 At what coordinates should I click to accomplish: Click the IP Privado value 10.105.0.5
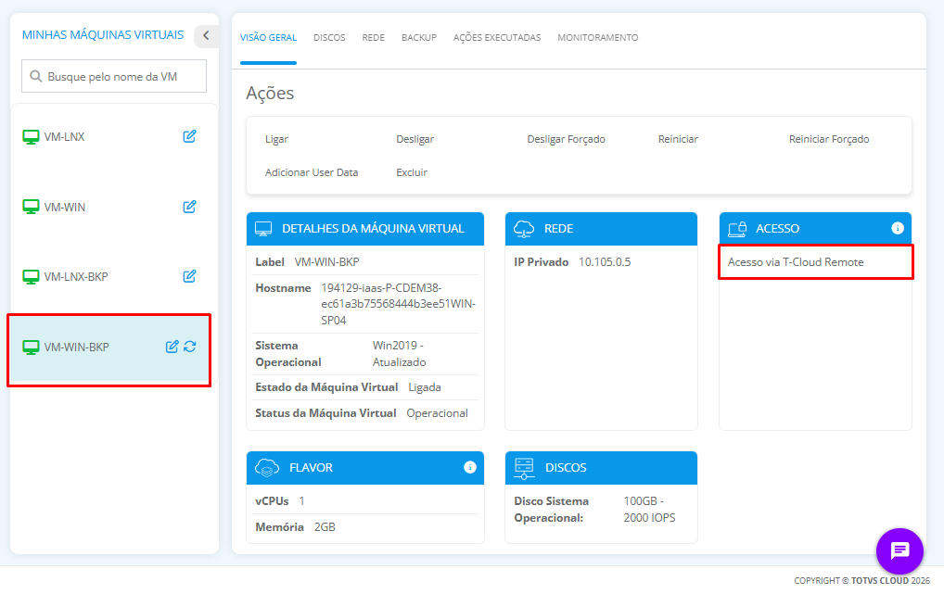pyautogui.click(x=605, y=262)
